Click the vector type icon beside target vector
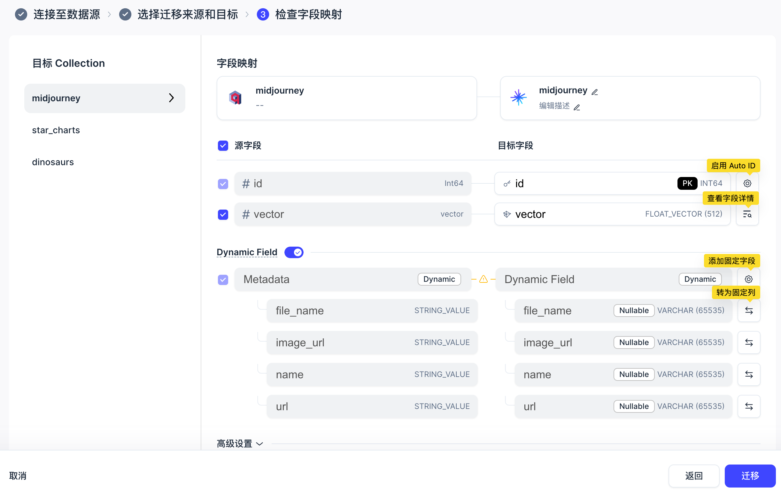This screenshot has height=492, width=781. tap(507, 214)
